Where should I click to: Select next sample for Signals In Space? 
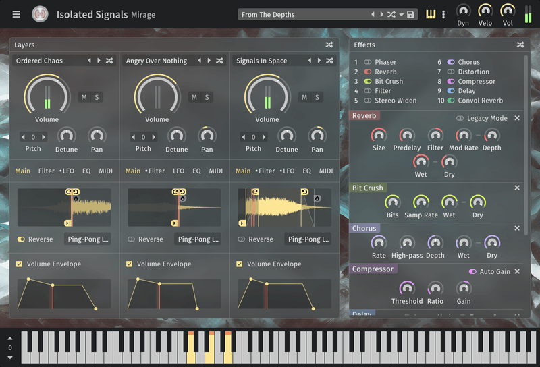[x=319, y=61]
